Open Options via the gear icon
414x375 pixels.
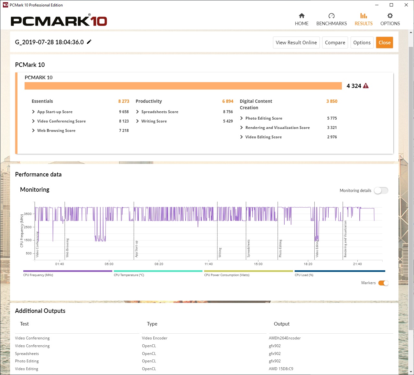(x=390, y=16)
